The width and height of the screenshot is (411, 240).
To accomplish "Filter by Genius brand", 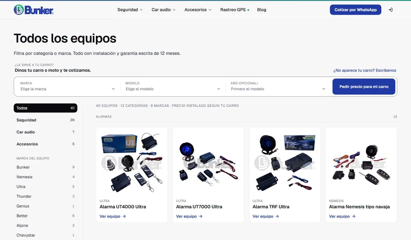I will click(x=46, y=206).
